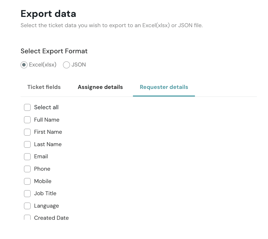
Task: Choose JSON as export format
Action: click(66, 65)
